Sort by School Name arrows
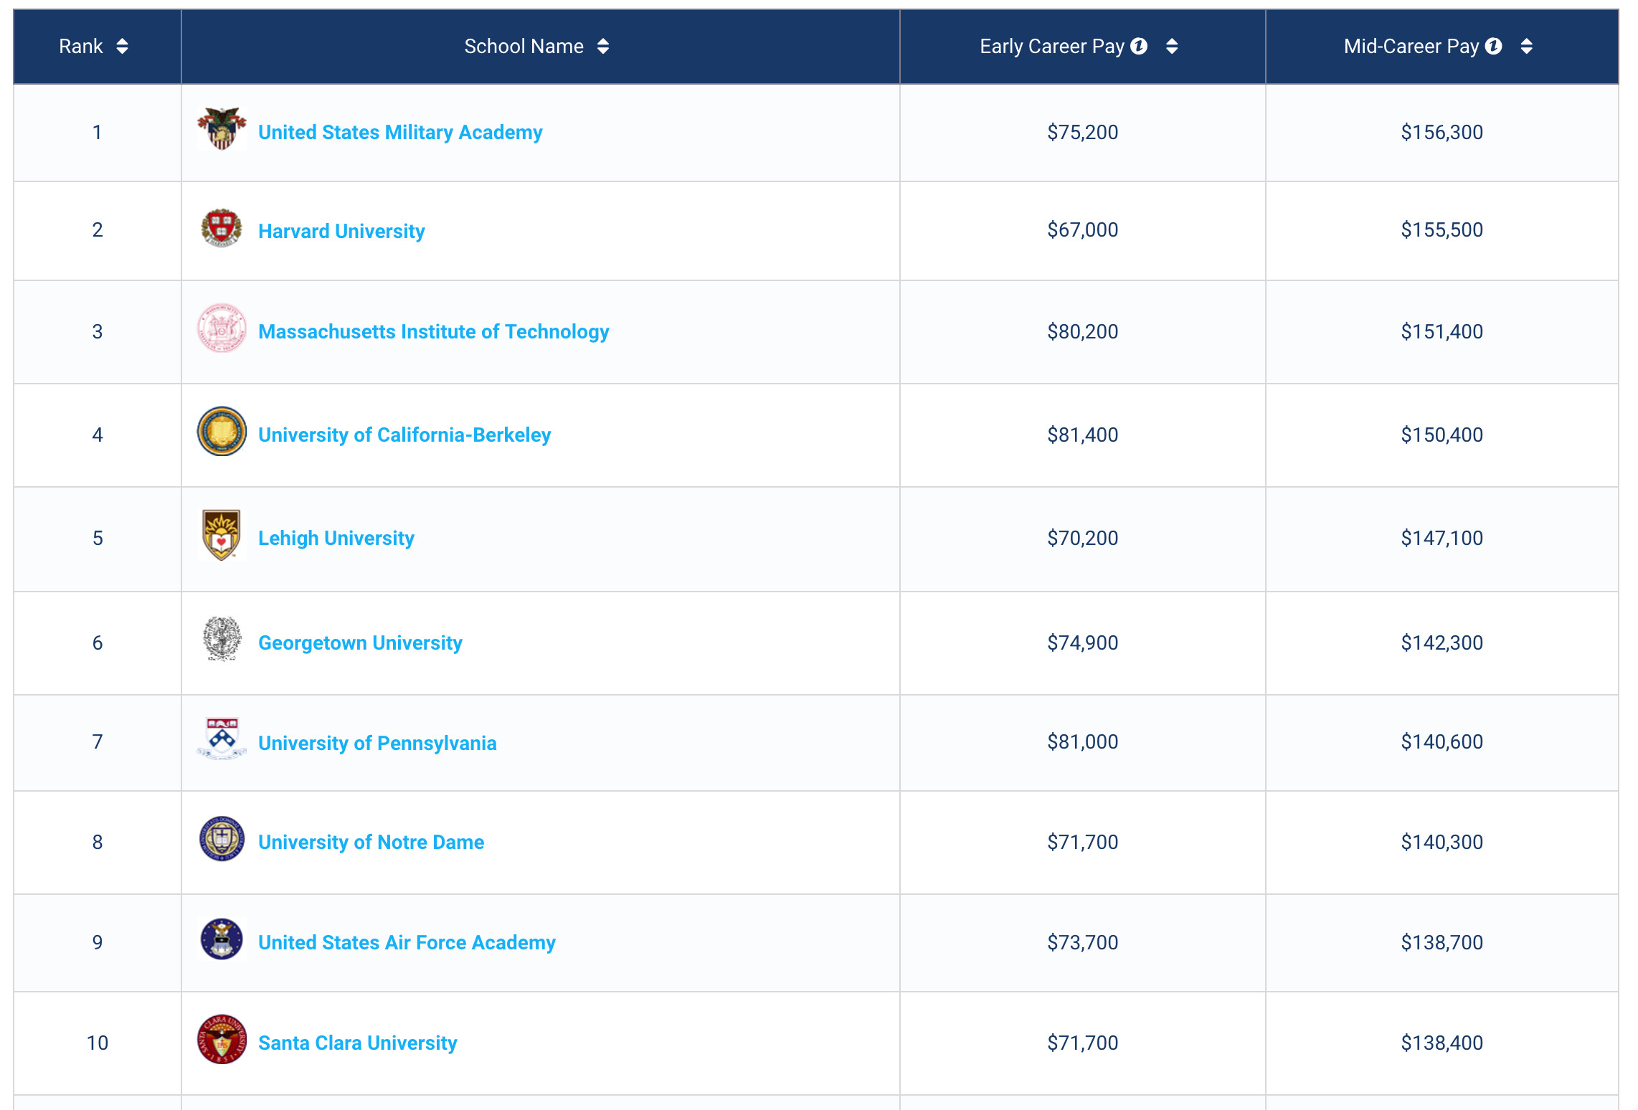Image resolution: width=1638 pixels, height=1110 pixels. (x=603, y=47)
